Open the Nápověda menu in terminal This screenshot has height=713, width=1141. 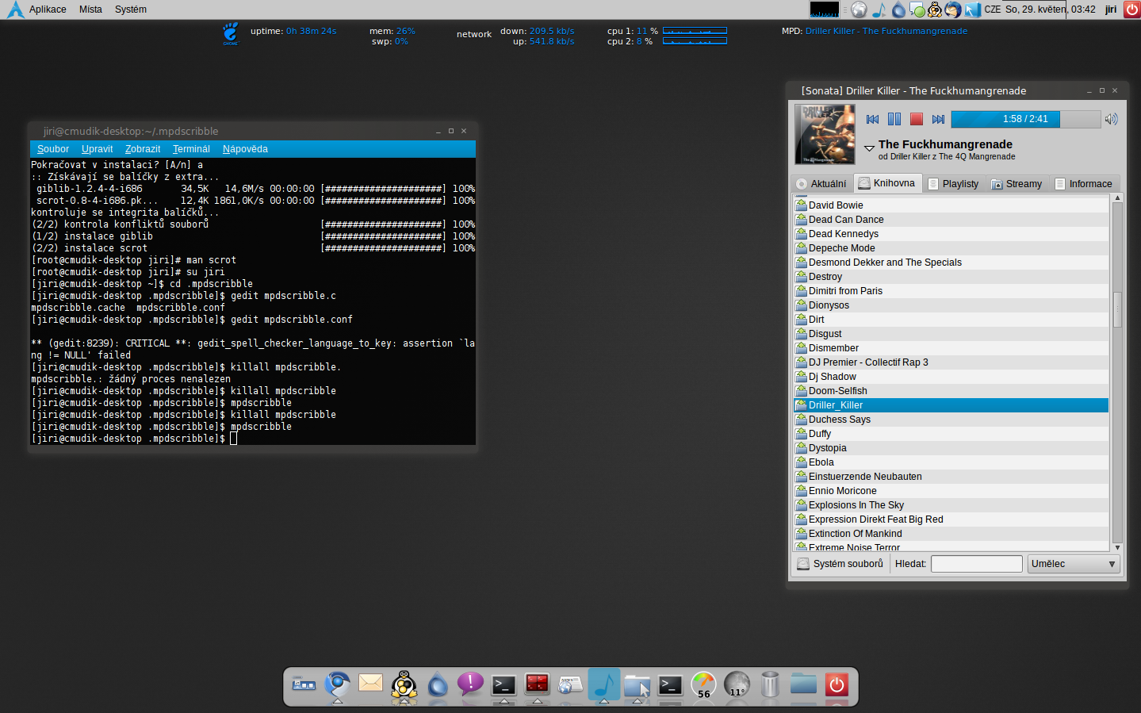point(245,149)
